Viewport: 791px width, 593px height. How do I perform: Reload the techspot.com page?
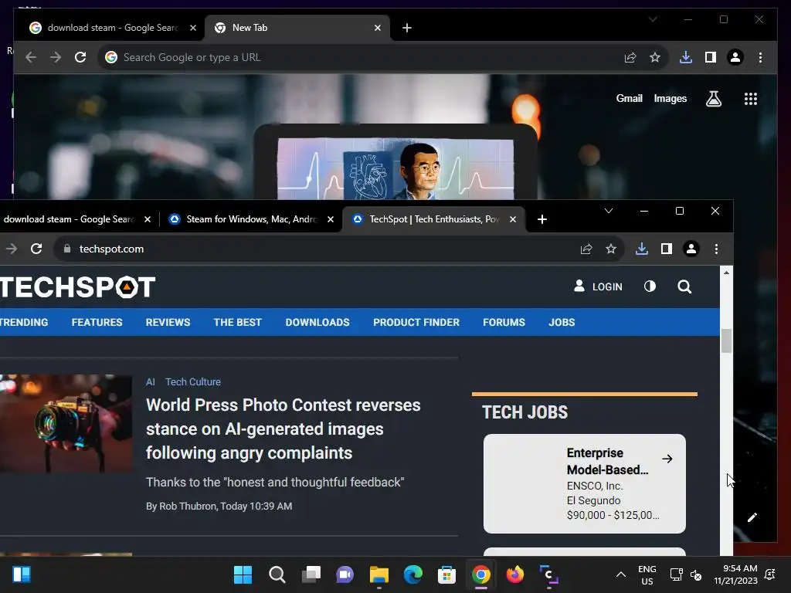pos(36,249)
